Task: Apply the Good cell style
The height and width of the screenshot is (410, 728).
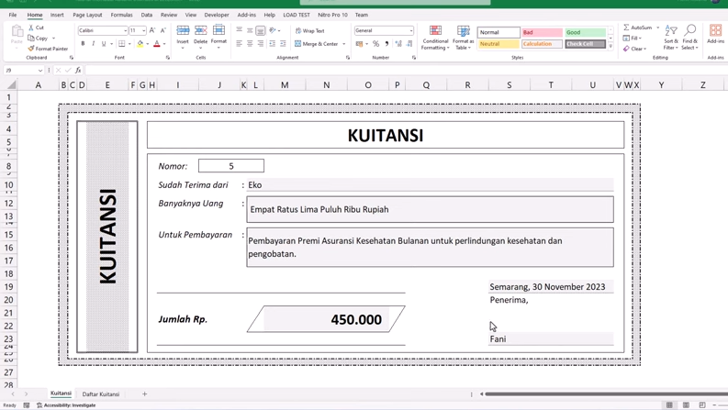Action: click(x=585, y=32)
